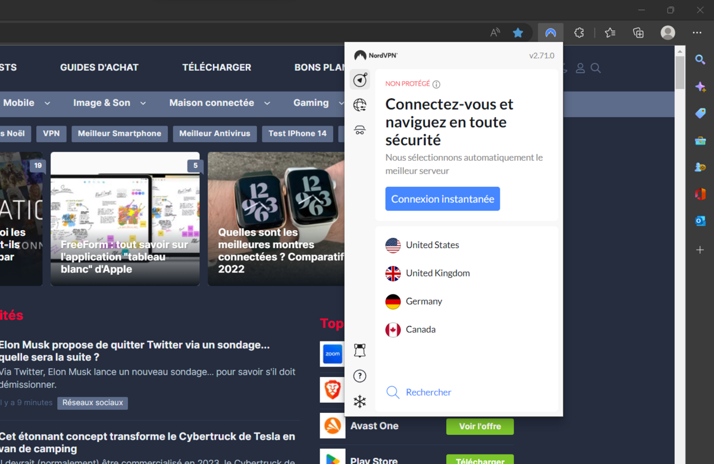Open the NordVPN notifications bell icon
The width and height of the screenshot is (714, 464).
point(360,350)
